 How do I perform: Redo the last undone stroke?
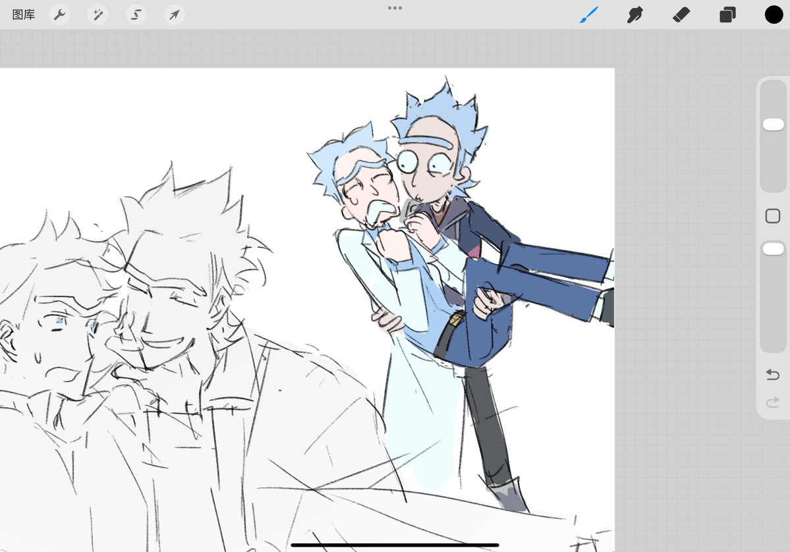[x=773, y=402]
